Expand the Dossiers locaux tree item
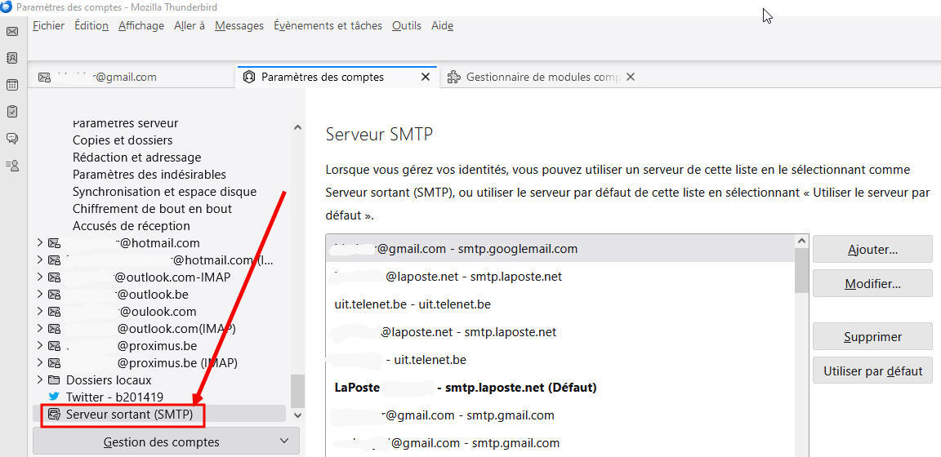 [x=39, y=379]
